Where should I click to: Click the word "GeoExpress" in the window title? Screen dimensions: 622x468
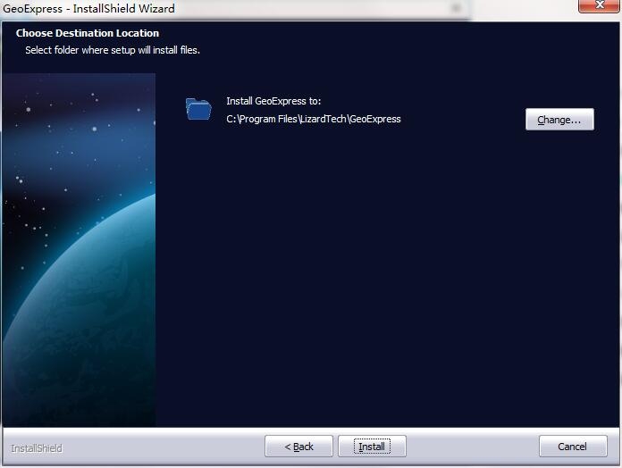32,9
